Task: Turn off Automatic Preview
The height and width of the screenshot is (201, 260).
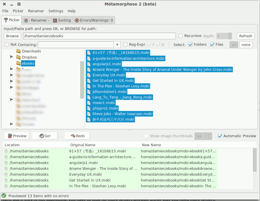Action: pyautogui.click(x=220, y=136)
